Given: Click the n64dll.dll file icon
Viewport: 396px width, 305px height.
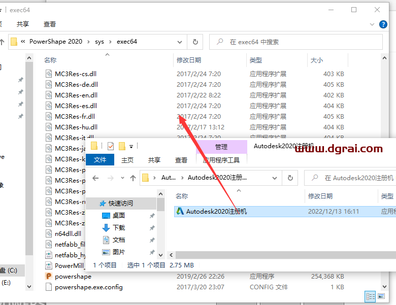Looking at the screenshot, I should [x=49, y=233].
